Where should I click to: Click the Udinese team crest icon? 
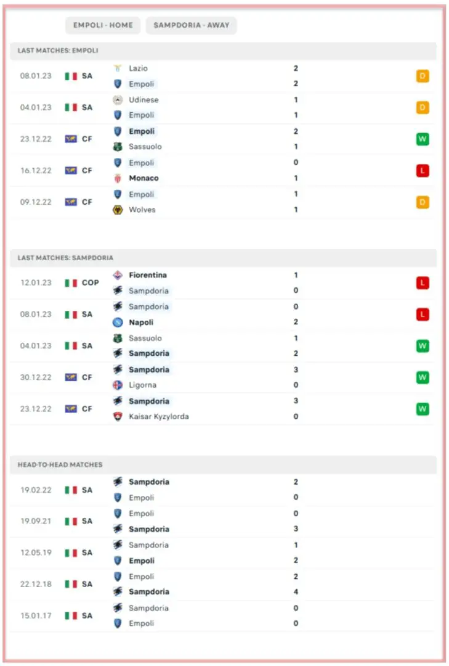pyautogui.click(x=118, y=100)
